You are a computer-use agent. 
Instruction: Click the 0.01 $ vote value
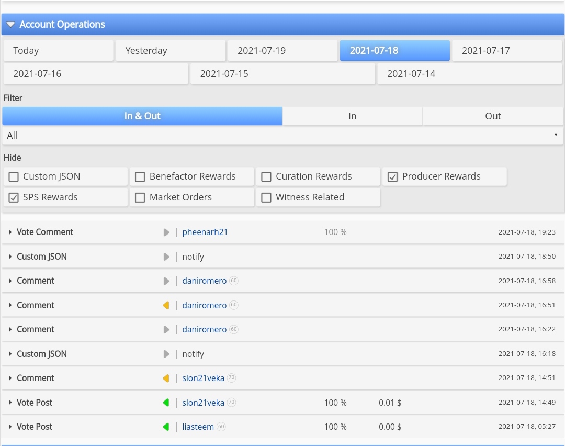(x=390, y=403)
